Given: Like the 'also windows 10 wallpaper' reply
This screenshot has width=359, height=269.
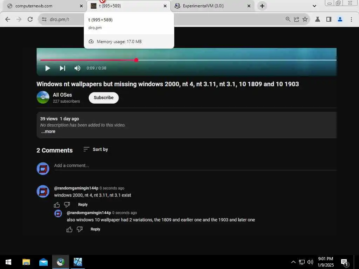Looking at the screenshot, I should point(69,229).
